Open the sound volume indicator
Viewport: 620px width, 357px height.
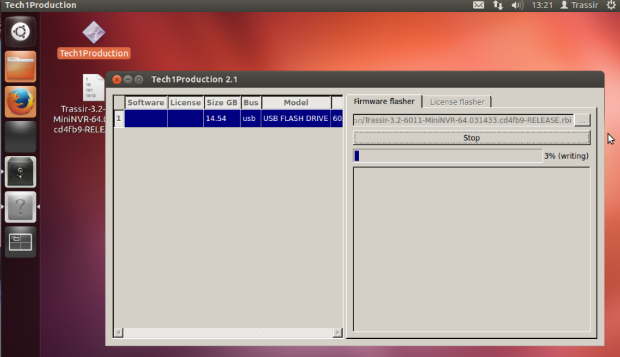tap(517, 5)
